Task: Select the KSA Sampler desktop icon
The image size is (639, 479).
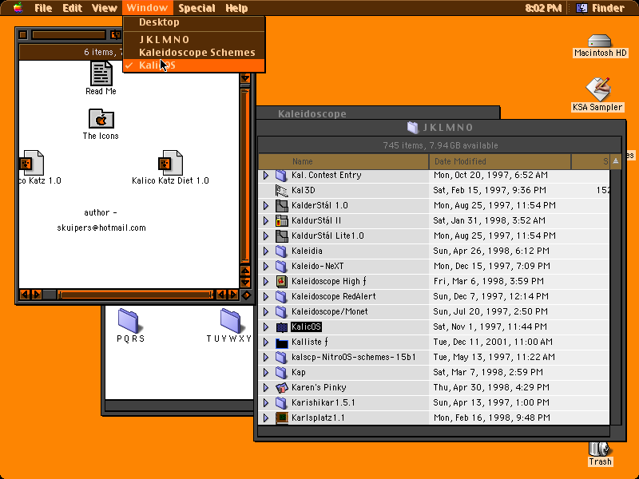Action: 597,89
